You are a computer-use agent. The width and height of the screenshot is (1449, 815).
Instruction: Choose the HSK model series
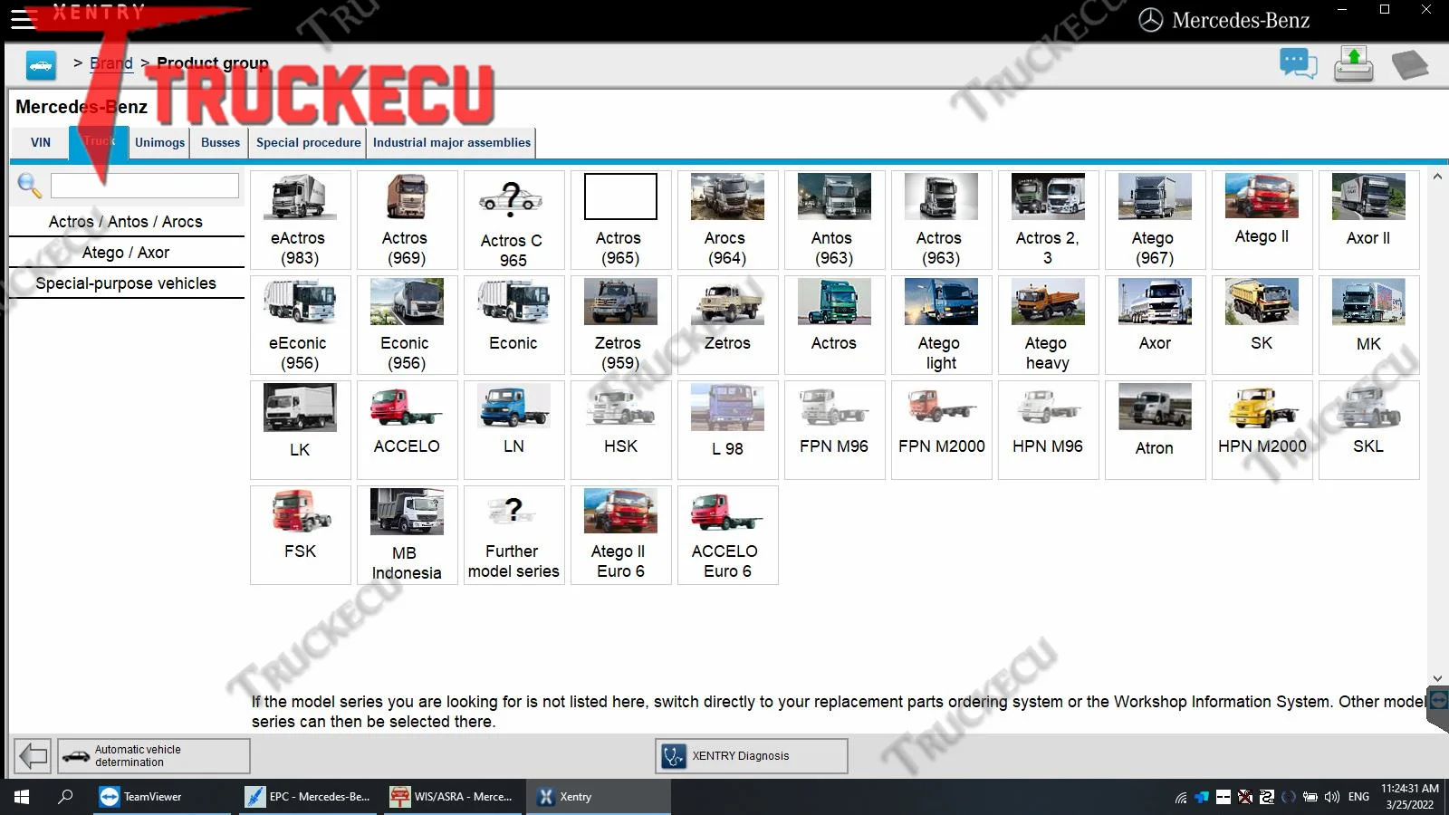[x=620, y=430]
